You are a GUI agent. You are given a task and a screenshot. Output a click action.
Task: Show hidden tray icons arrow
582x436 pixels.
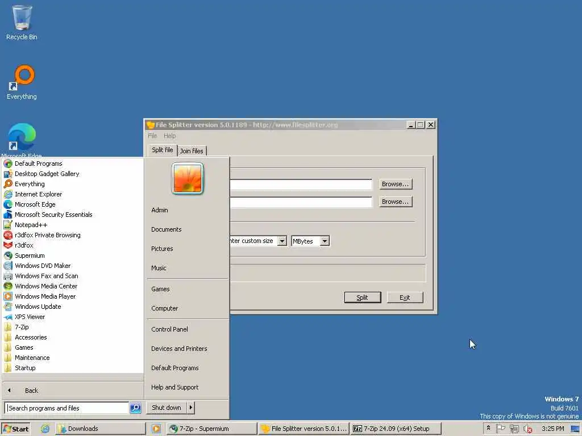[x=488, y=428]
